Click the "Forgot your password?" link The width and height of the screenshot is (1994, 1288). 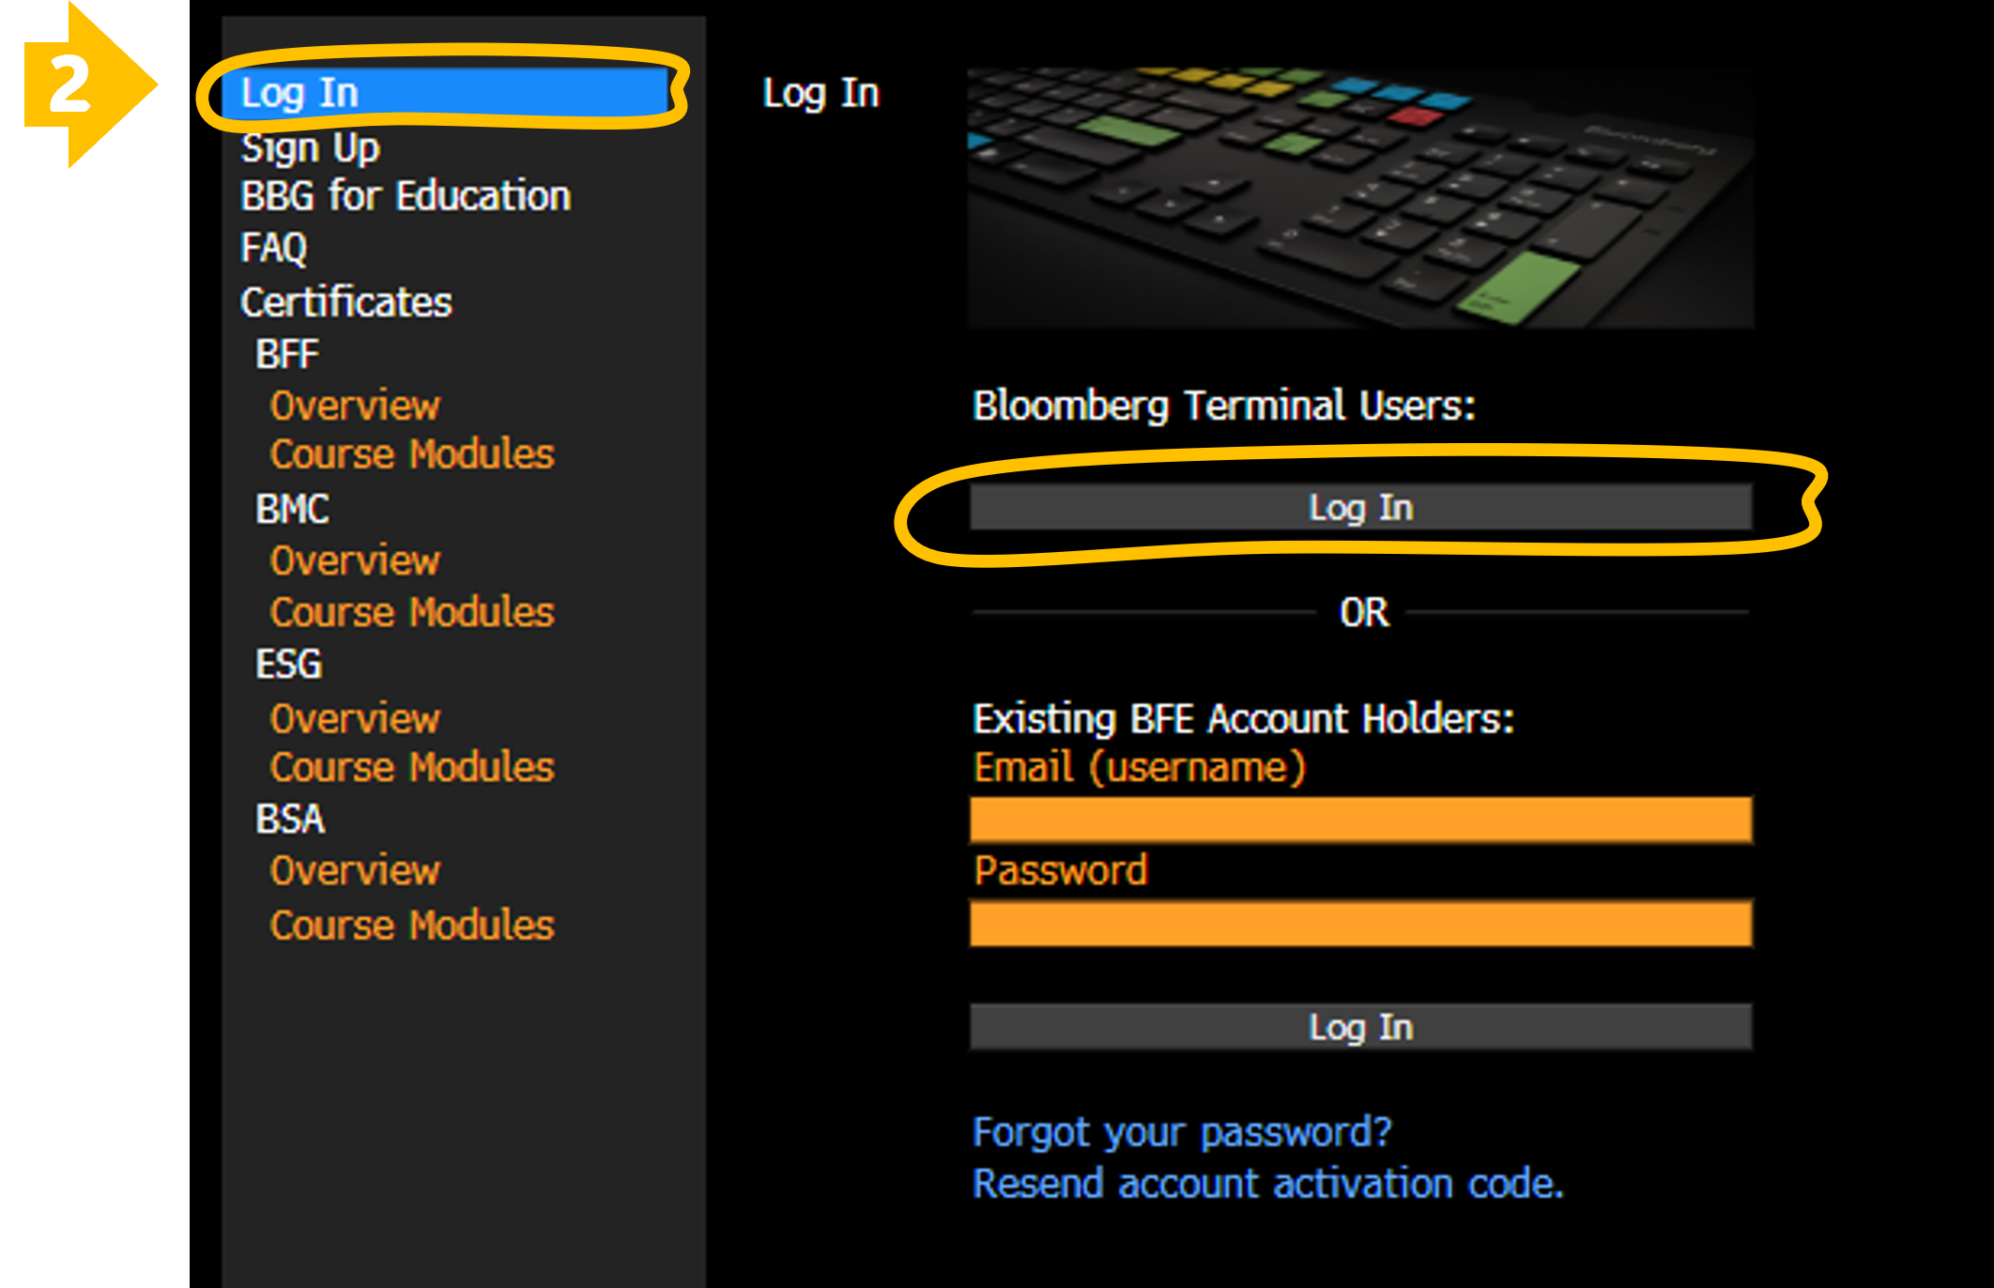tap(1182, 1132)
